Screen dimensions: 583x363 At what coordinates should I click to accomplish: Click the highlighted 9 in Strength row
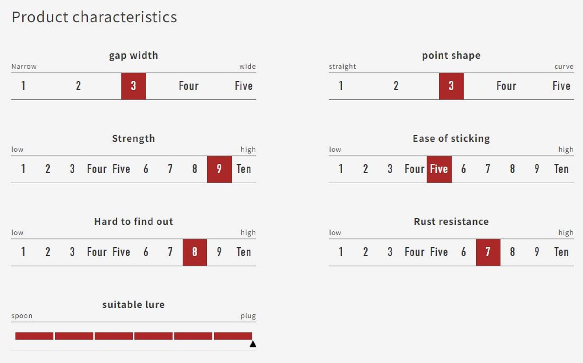tap(219, 169)
